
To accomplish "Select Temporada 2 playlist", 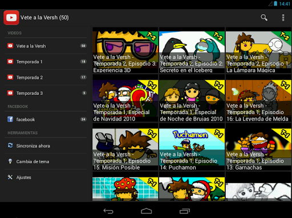I will point(46,78).
